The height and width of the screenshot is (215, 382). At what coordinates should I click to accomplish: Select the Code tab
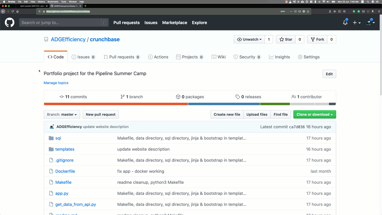(x=56, y=57)
